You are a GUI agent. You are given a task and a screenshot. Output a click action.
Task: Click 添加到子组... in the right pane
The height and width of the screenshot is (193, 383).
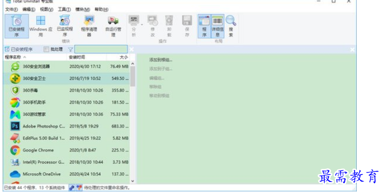(x=161, y=69)
